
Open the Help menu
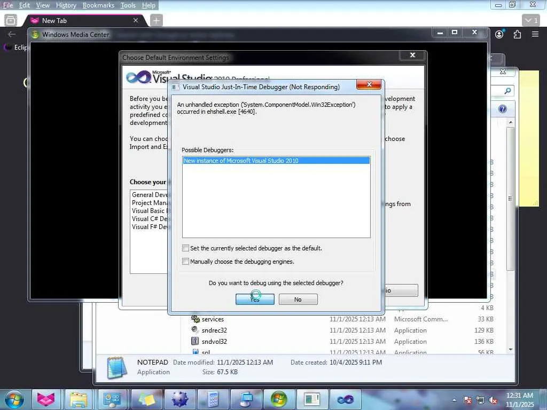[149, 5]
